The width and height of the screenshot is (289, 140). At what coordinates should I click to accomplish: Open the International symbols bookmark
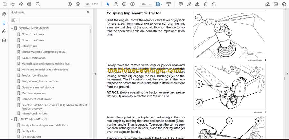35,113
